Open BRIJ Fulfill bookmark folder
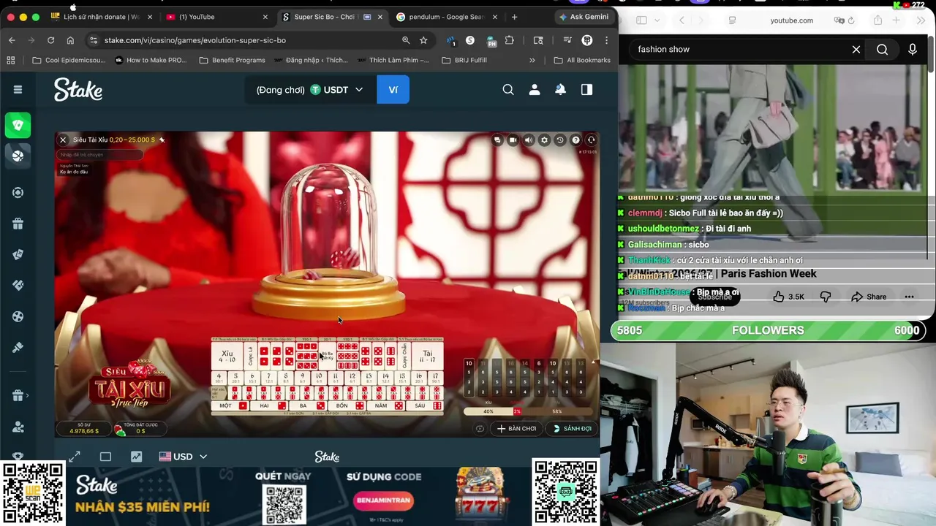This screenshot has height=526, width=936. 464,60
